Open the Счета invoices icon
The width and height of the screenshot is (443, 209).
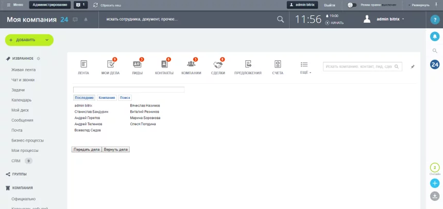(x=278, y=64)
